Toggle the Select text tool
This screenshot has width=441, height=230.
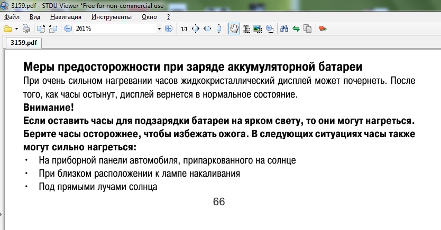tap(246, 28)
